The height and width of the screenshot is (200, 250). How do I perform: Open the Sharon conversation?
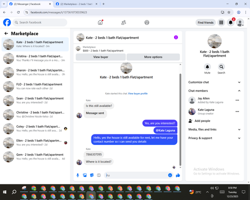(x=35, y=72)
